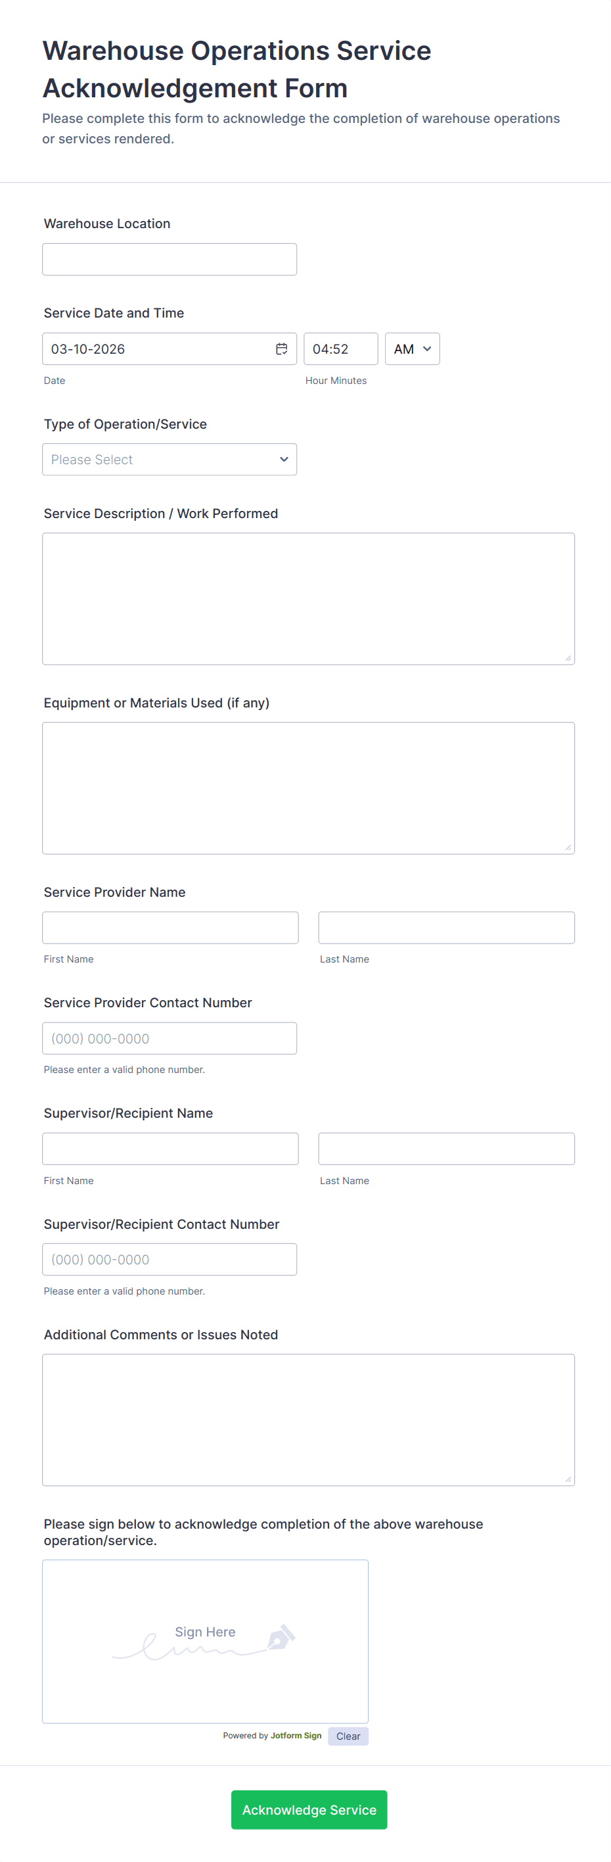The image size is (611, 1862).
Task: Click Service Provider Last Name field
Action: tap(446, 928)
